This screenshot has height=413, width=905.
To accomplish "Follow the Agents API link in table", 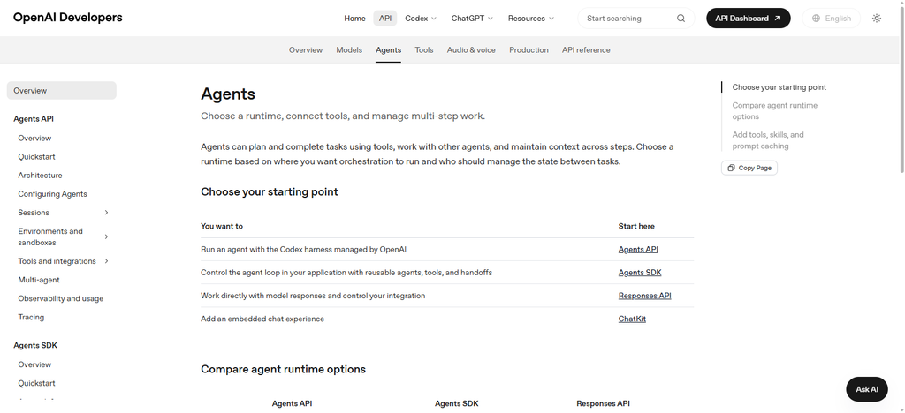I will pyautogui.click(x=638, y=250).
